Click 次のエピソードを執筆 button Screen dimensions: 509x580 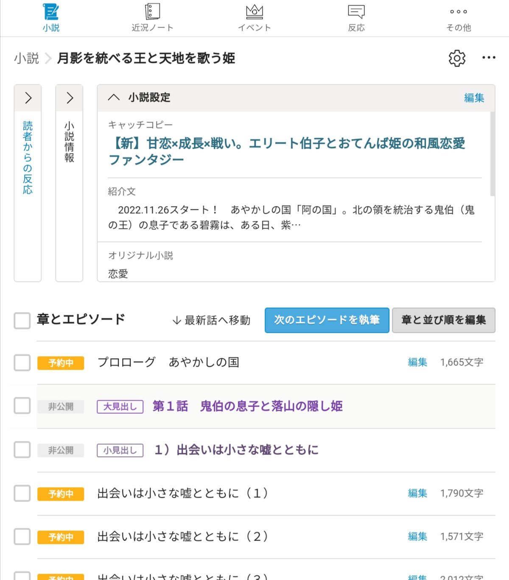[x=327, y=320]
